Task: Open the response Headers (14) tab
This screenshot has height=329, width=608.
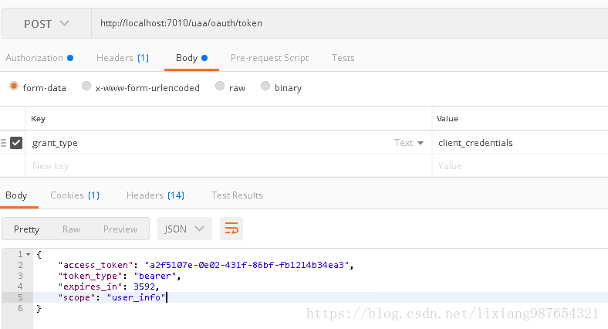Action: [x=155, y=195]
